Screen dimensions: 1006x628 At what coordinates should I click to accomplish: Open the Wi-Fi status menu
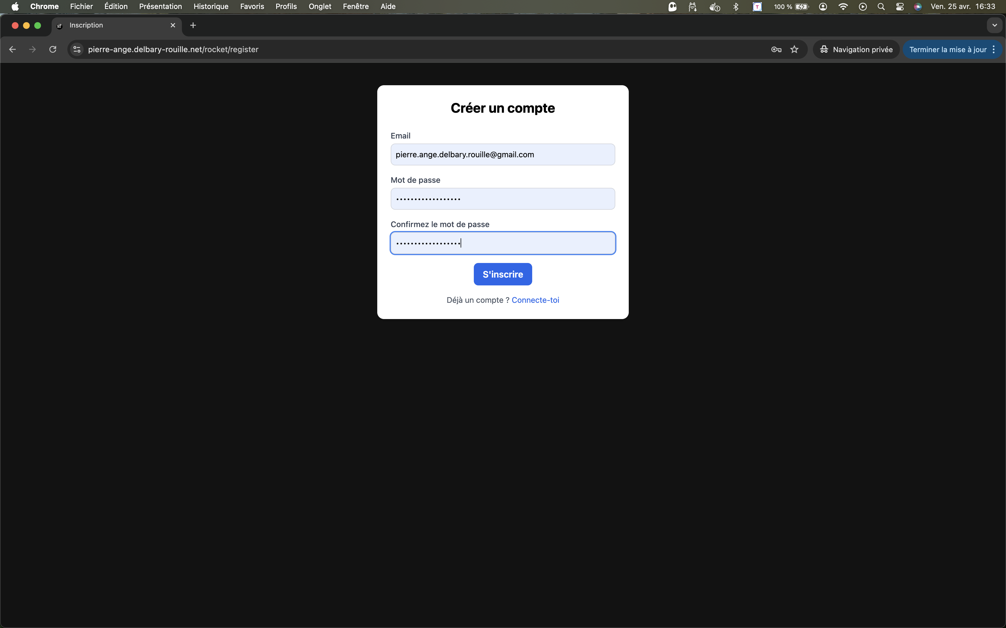coord(843,7)
